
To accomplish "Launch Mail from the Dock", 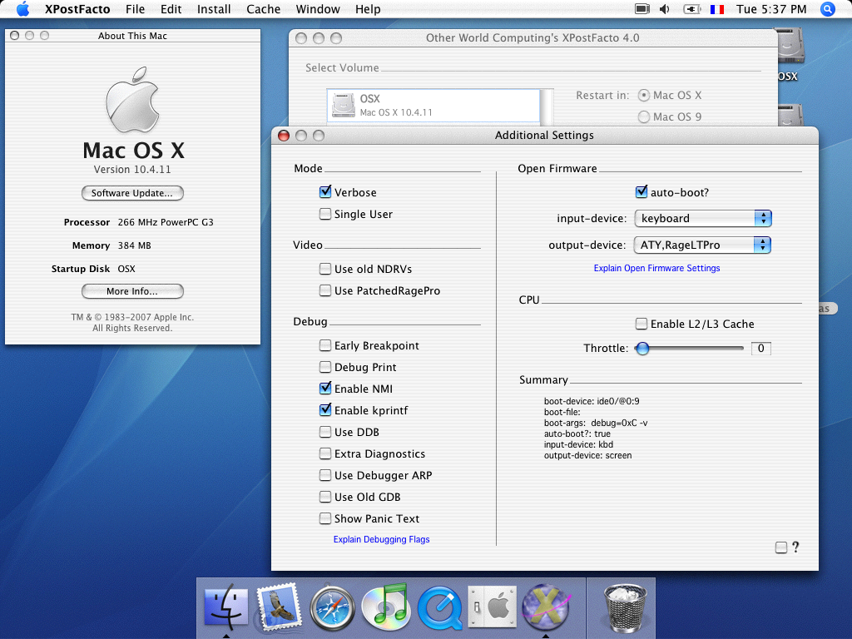I will (278, 606).
